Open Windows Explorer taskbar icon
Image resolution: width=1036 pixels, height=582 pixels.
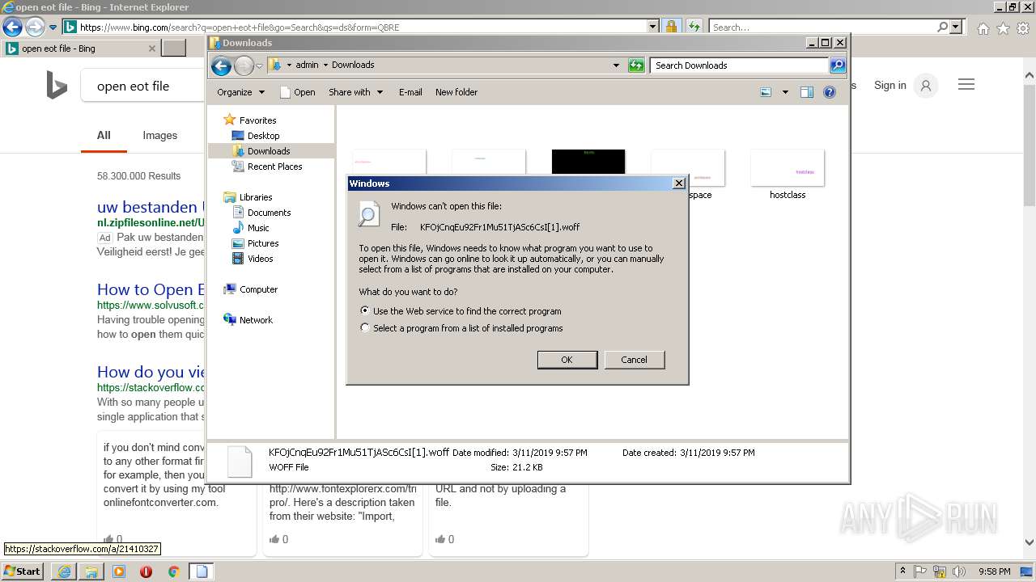click(91, 571)
